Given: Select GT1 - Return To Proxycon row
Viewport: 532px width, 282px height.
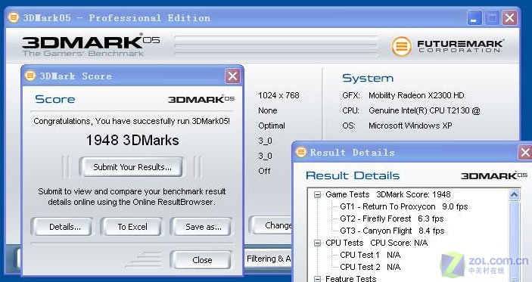Looking at the screenshot, I should click(404, 206).
